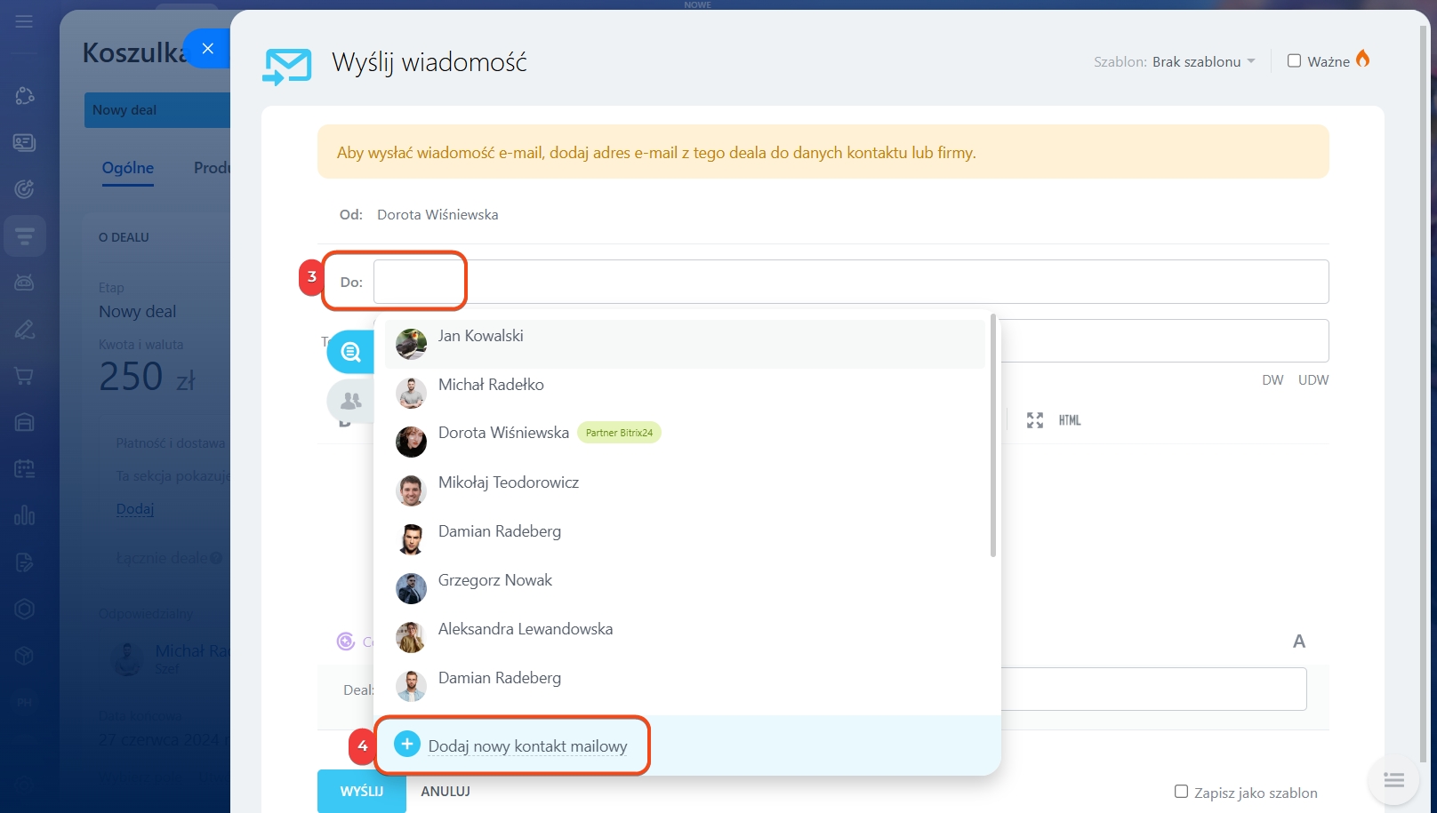This screenshot has height=813, width=1437.
Task: Open the shopping cart sidebar icon
Action: click(24, 376)
